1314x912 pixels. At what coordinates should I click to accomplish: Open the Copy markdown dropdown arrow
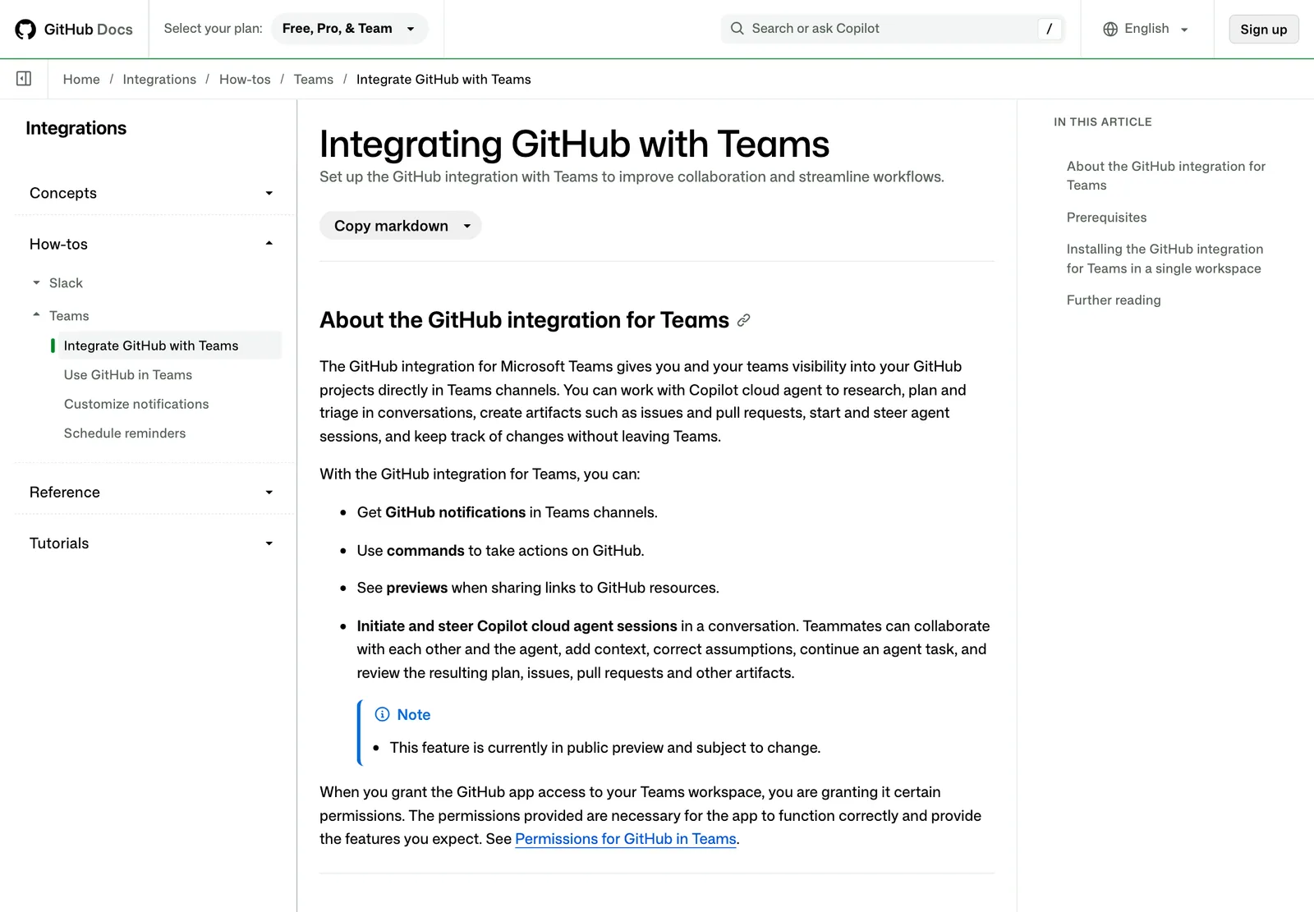click(467, 226)
